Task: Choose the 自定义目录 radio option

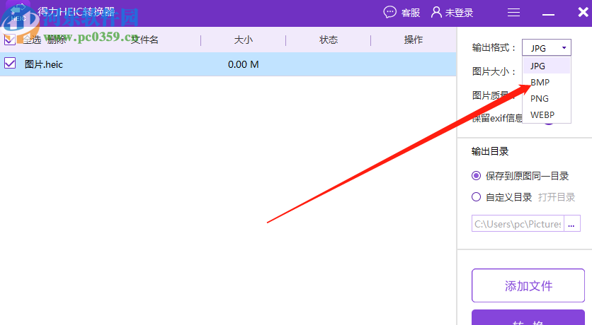Action: pyautogui.click(x=476, y=196)
